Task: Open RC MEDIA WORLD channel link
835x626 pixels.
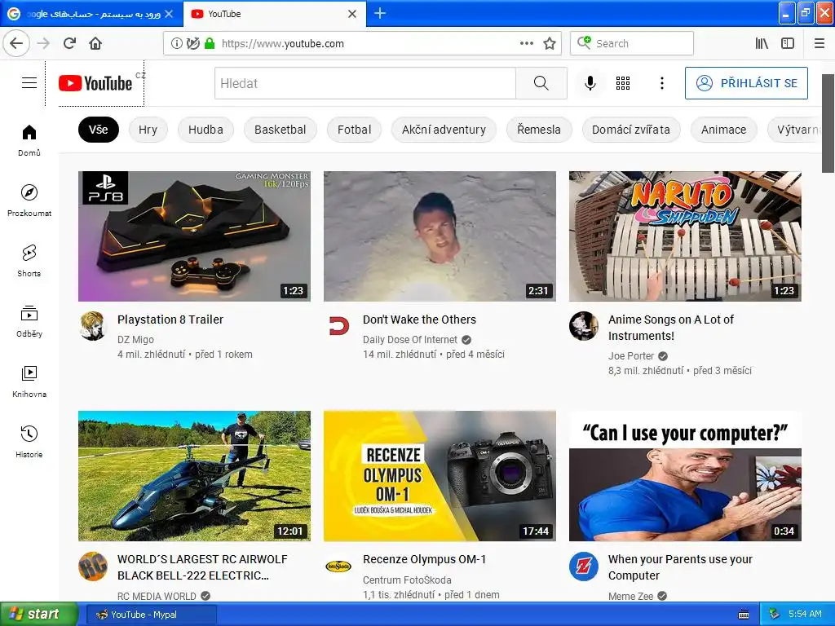Action: pyautogui.click(x=157, y=596)
